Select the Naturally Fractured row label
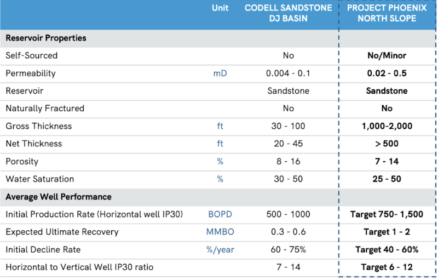Screen dimensions: 438x279 tap(45, 109)
